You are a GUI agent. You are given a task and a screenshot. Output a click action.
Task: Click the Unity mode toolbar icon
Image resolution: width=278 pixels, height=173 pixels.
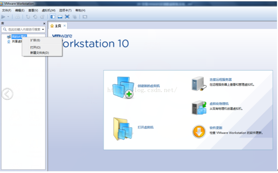74,17
